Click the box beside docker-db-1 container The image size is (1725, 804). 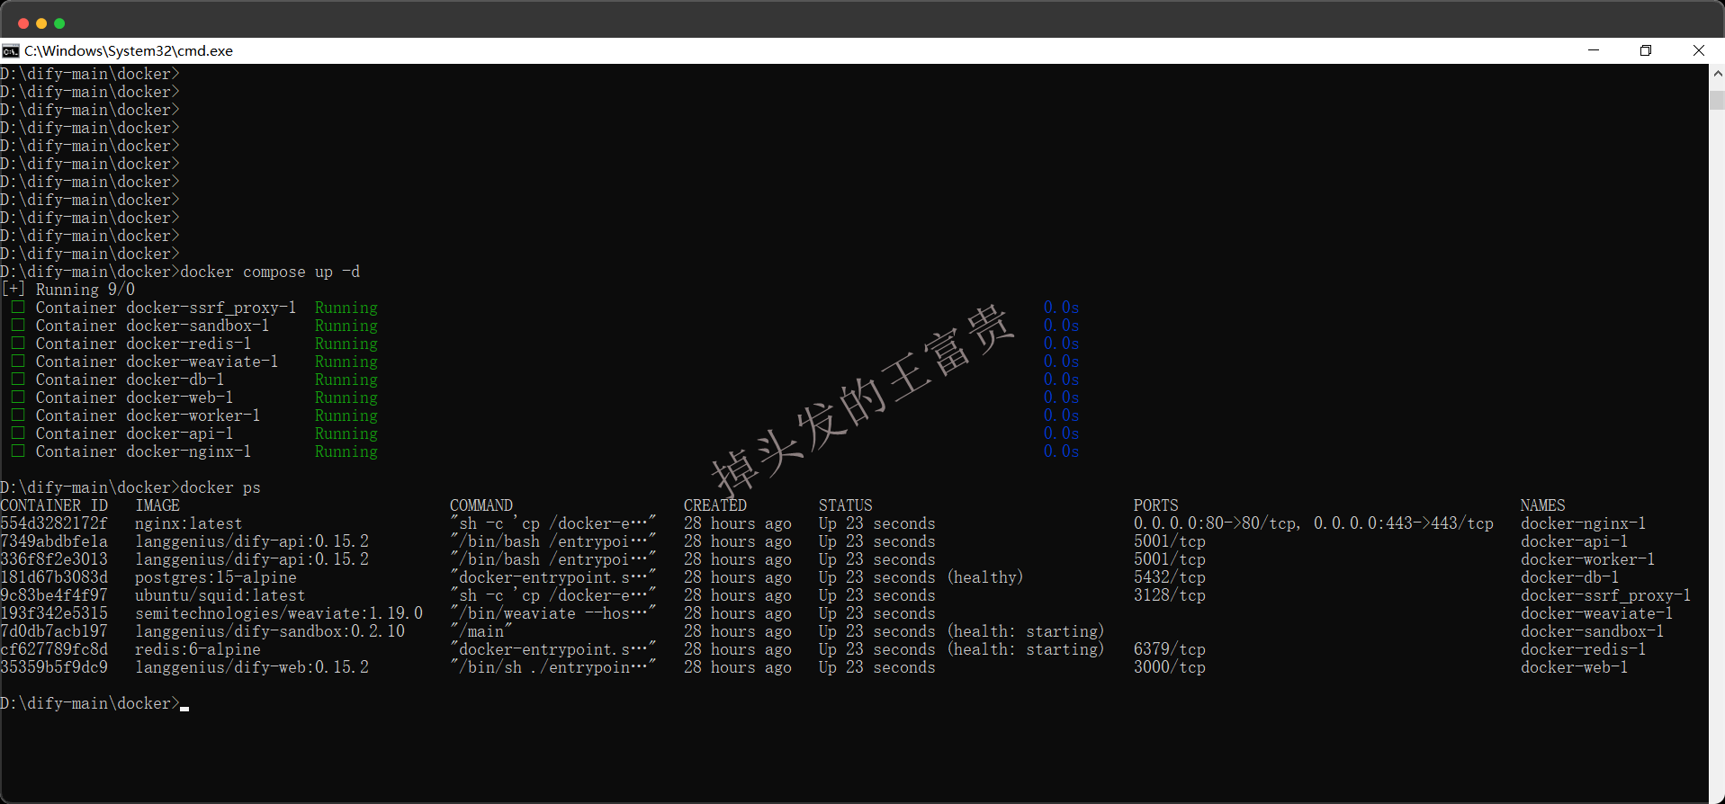click(x=17, y=380)
